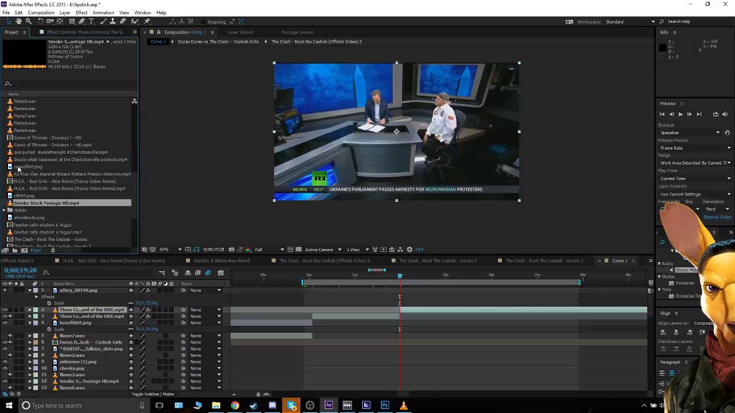Select the Rotation tool

coord(41,21)
